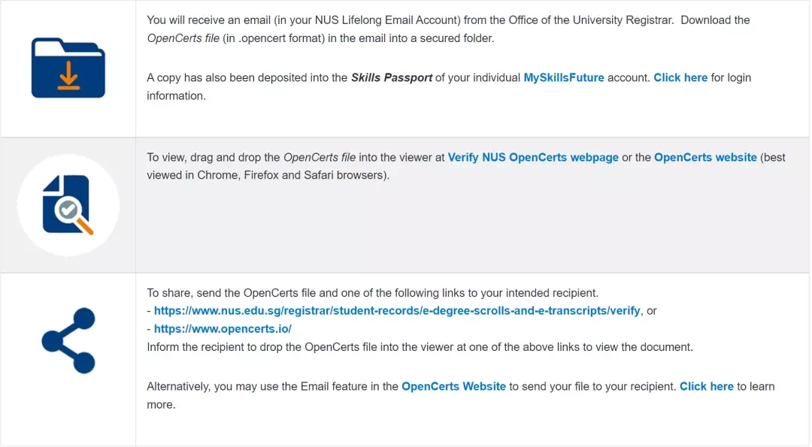Click the bold Skills Passport text

pos(392,77)
